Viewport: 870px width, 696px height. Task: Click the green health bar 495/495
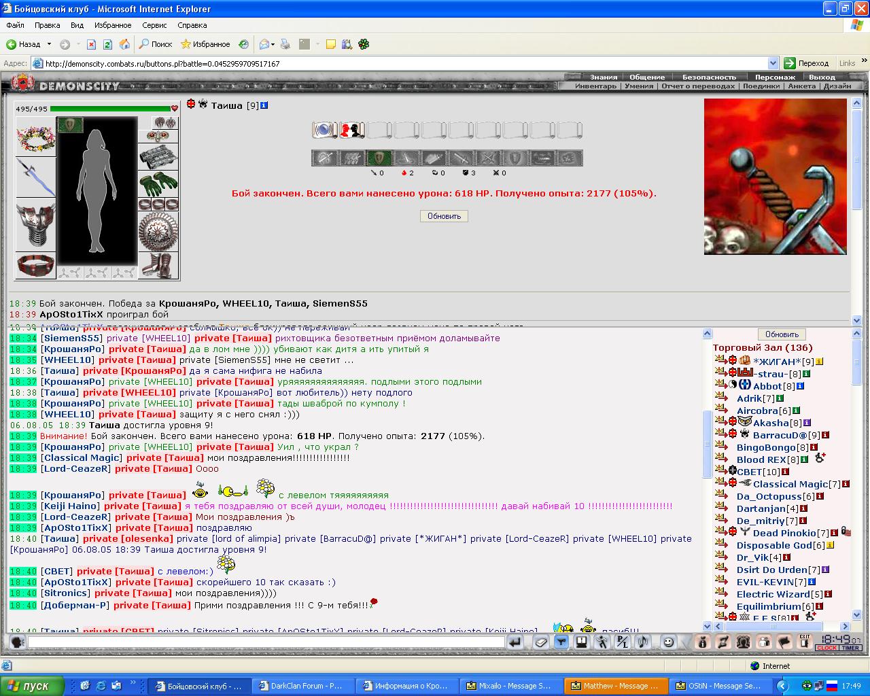[110, 109]
